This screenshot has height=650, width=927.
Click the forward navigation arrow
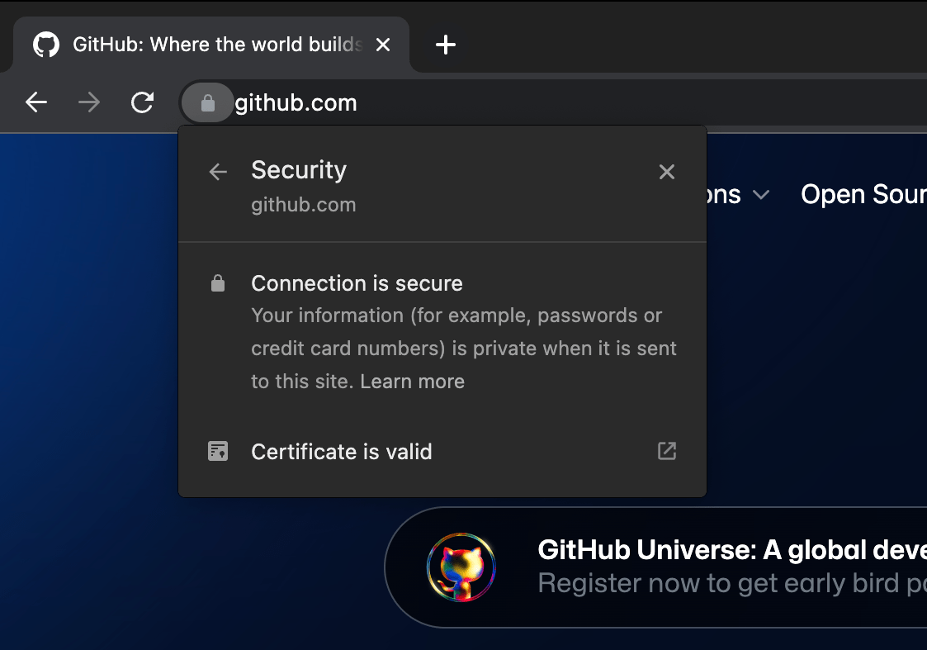coord(88,102)
